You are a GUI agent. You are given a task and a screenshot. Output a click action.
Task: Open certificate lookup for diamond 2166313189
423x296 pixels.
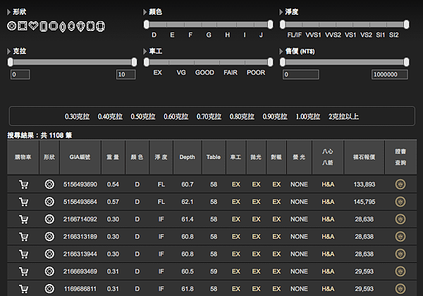click(x=400, y=236)
